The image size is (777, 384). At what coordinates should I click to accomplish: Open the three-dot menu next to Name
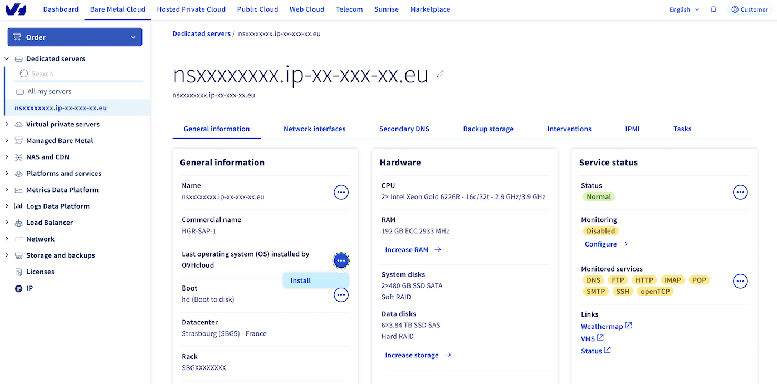click(341, 193)
